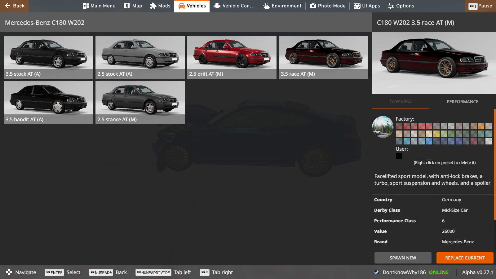Open Vehicle Config via engine icon
The height and width of the screenshot is (279, 496).
tap(217, 6)
